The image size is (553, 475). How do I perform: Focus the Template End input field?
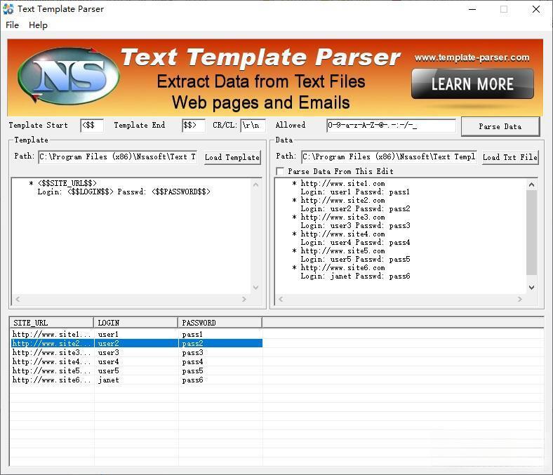pos(193,125)
